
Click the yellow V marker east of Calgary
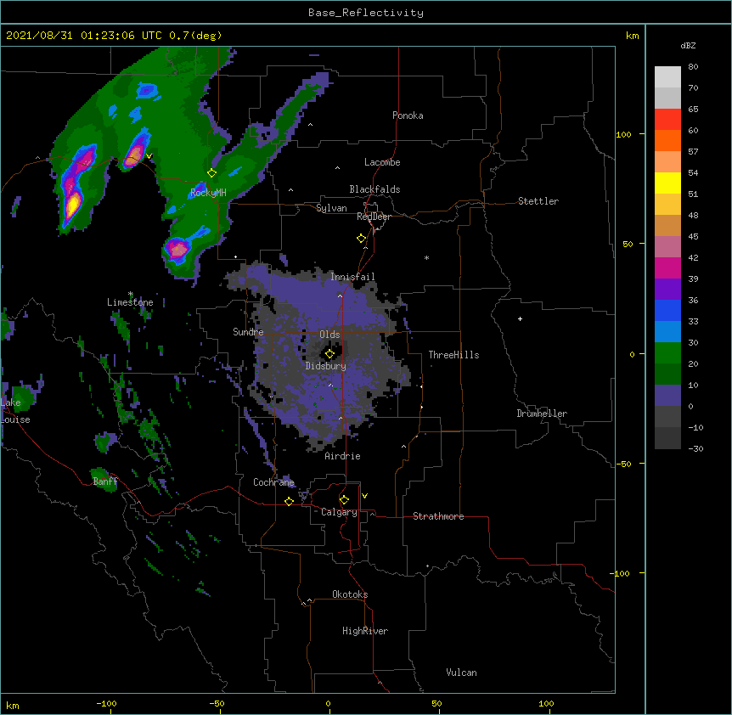pos(364,496)
